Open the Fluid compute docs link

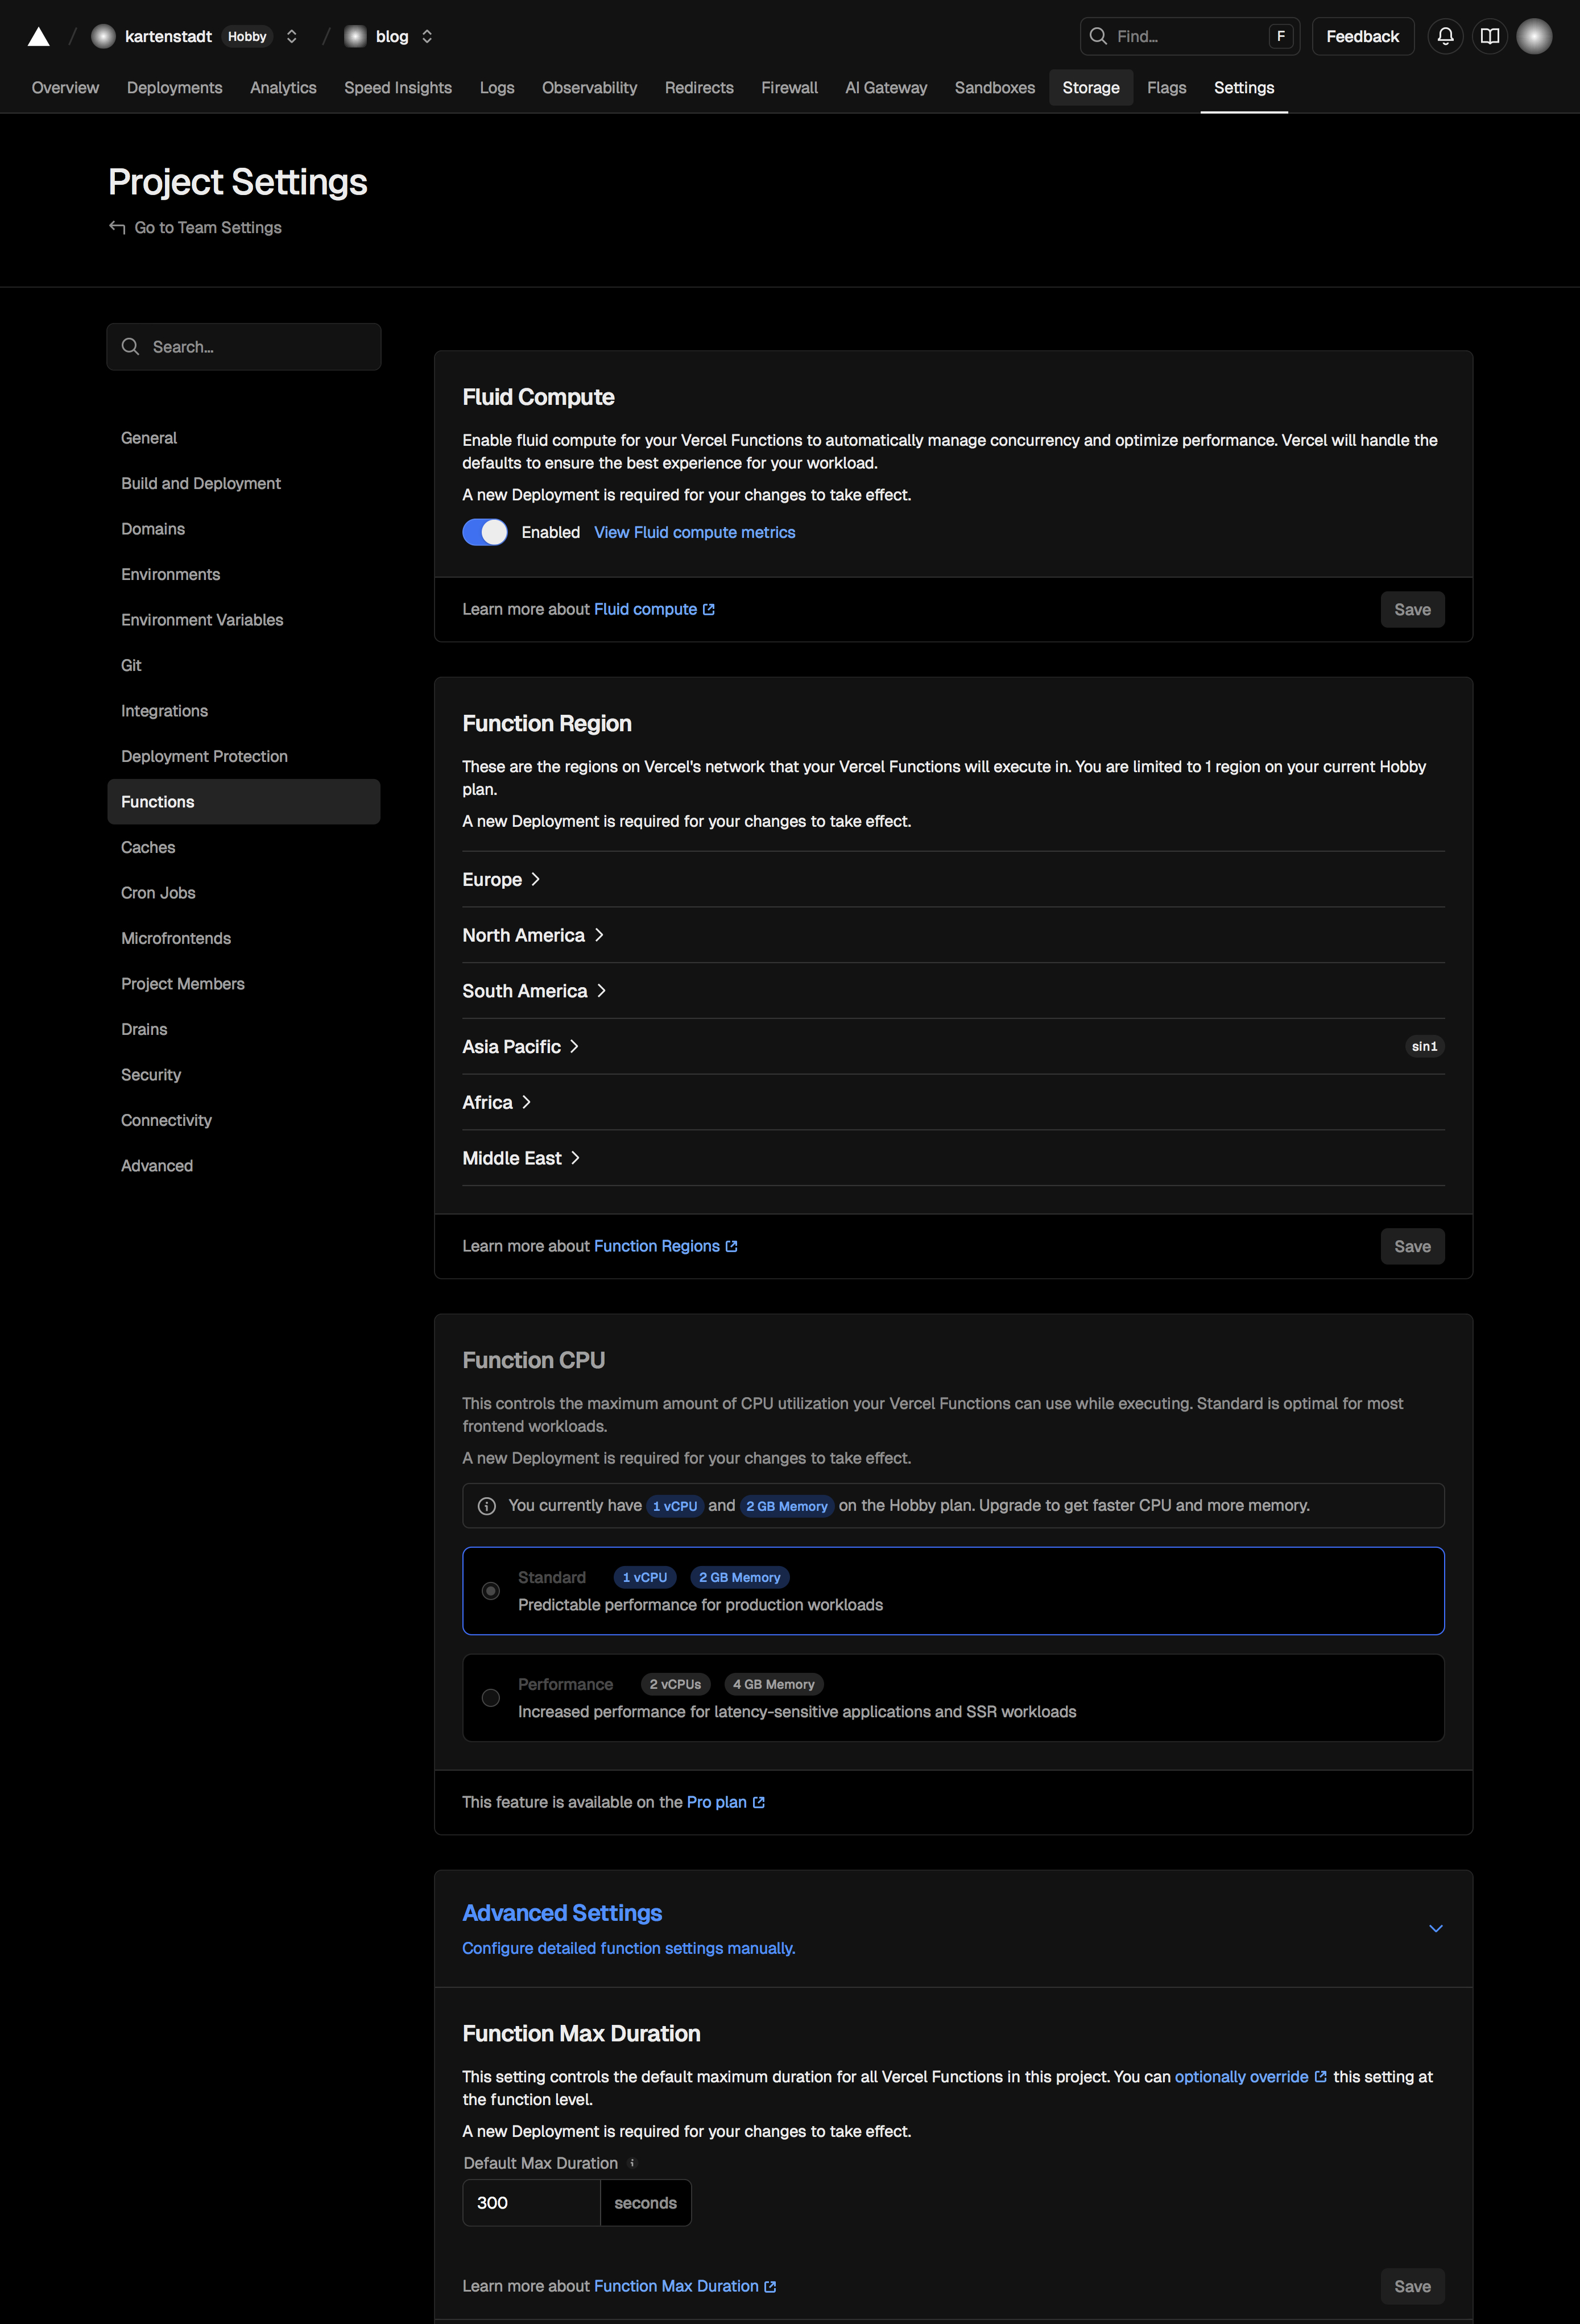(x=654, y=610)
